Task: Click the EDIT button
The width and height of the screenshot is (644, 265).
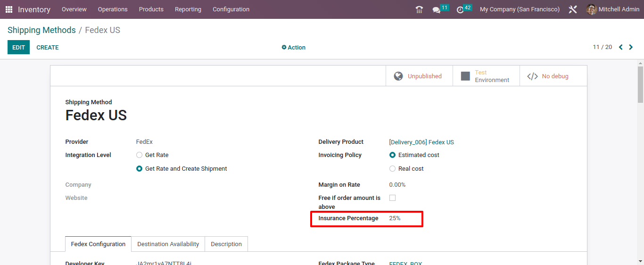Action: pos(18,47)
